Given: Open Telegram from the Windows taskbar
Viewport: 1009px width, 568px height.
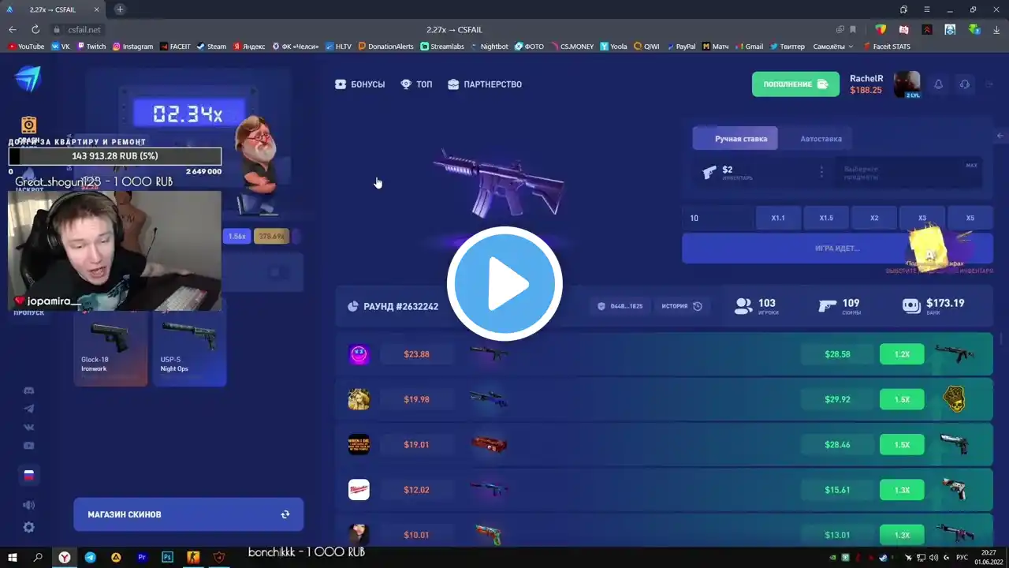Looking at the screenshot, I should 90,557.
